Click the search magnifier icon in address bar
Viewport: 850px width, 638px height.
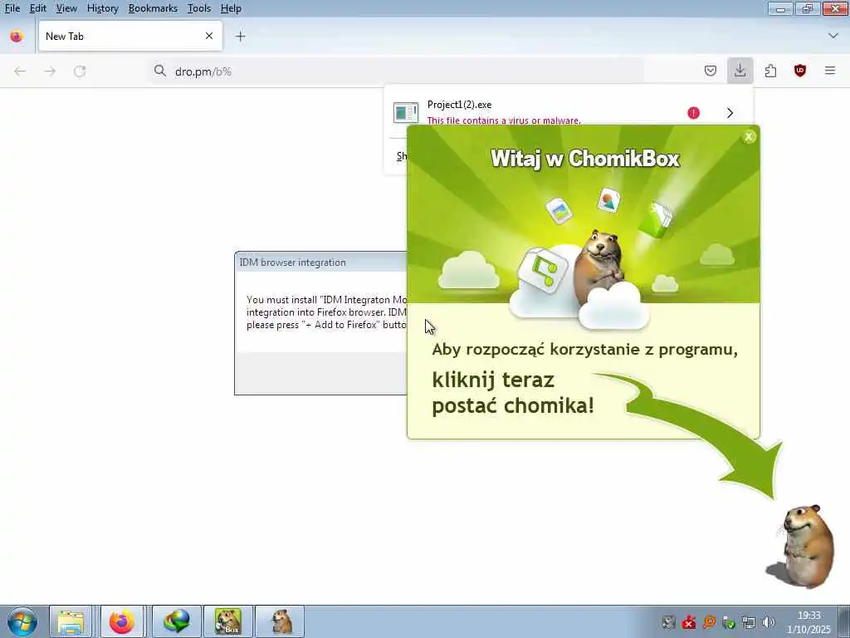pos(160,71)
